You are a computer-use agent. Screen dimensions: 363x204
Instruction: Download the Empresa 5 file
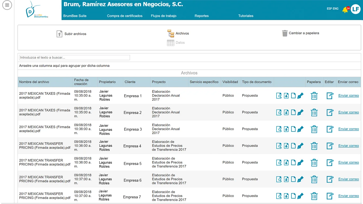click(x=286, y=163)
